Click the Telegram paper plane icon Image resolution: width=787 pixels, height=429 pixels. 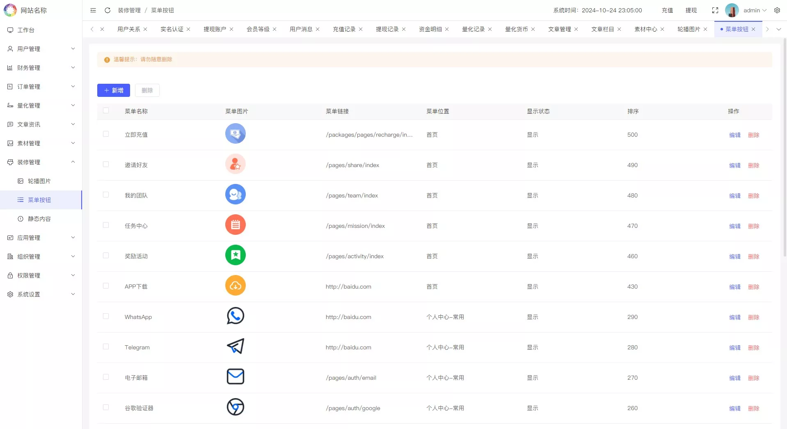[235, 346]
